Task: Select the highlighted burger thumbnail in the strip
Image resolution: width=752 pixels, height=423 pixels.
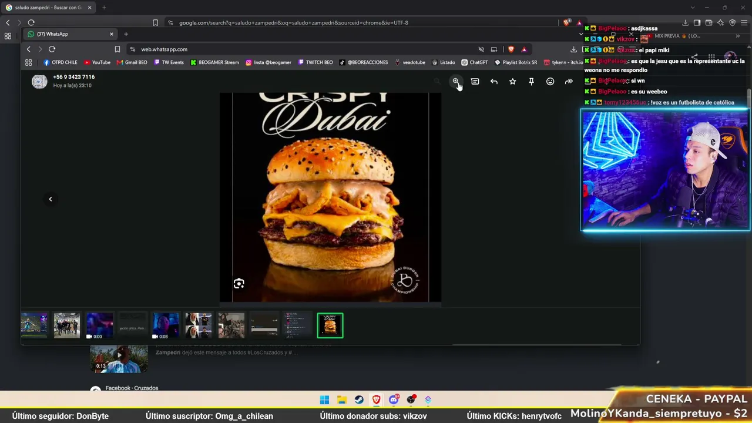Action: click(330, 326)
